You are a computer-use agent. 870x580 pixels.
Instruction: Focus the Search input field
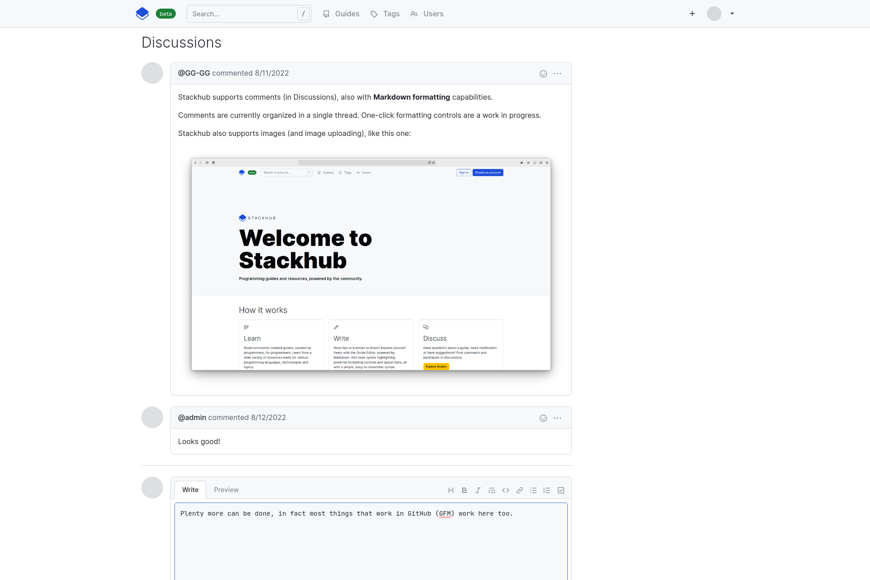[243, 14]
